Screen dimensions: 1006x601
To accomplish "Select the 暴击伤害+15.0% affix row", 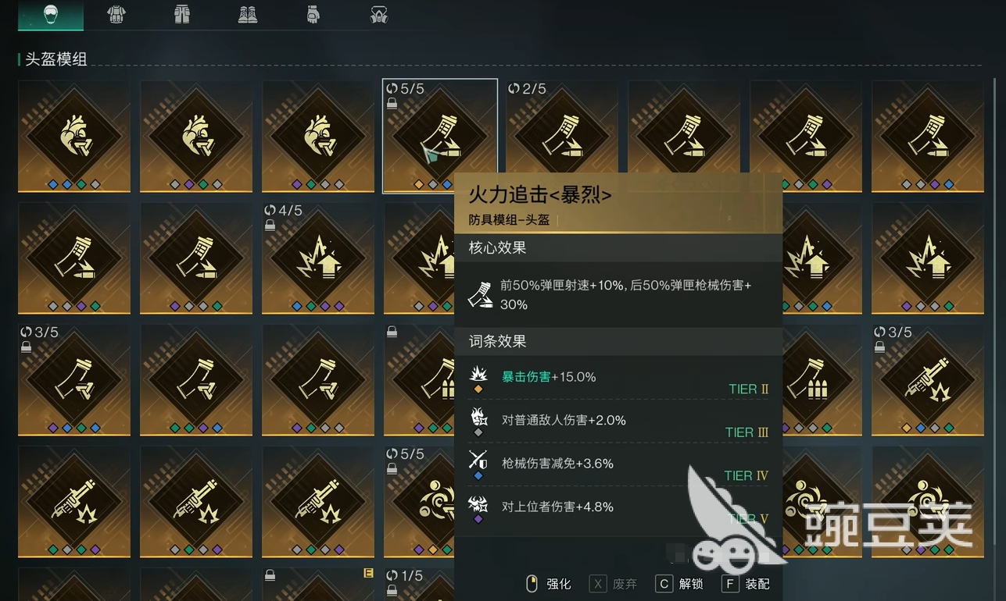I will 618,379.
